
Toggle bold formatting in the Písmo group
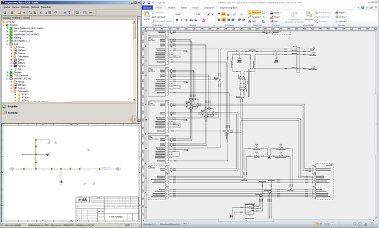tap(177, 20)
